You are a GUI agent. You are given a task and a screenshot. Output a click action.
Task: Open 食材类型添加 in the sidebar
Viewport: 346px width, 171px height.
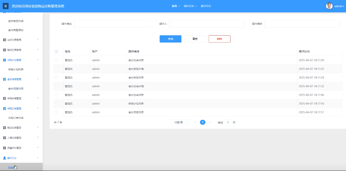click(x=16, y=30)
